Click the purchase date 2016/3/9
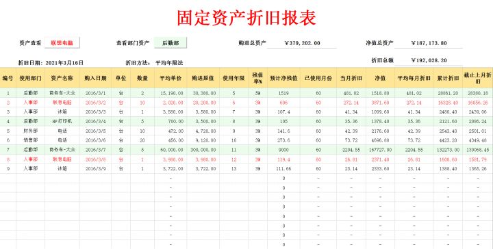Image resolution: width=493 pixels, height=249 pixels. click(95, 168)
